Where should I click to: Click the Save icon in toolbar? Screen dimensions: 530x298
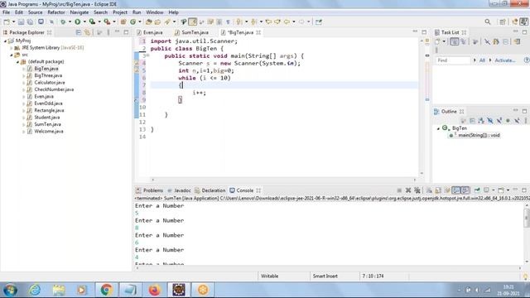[21, 22]
